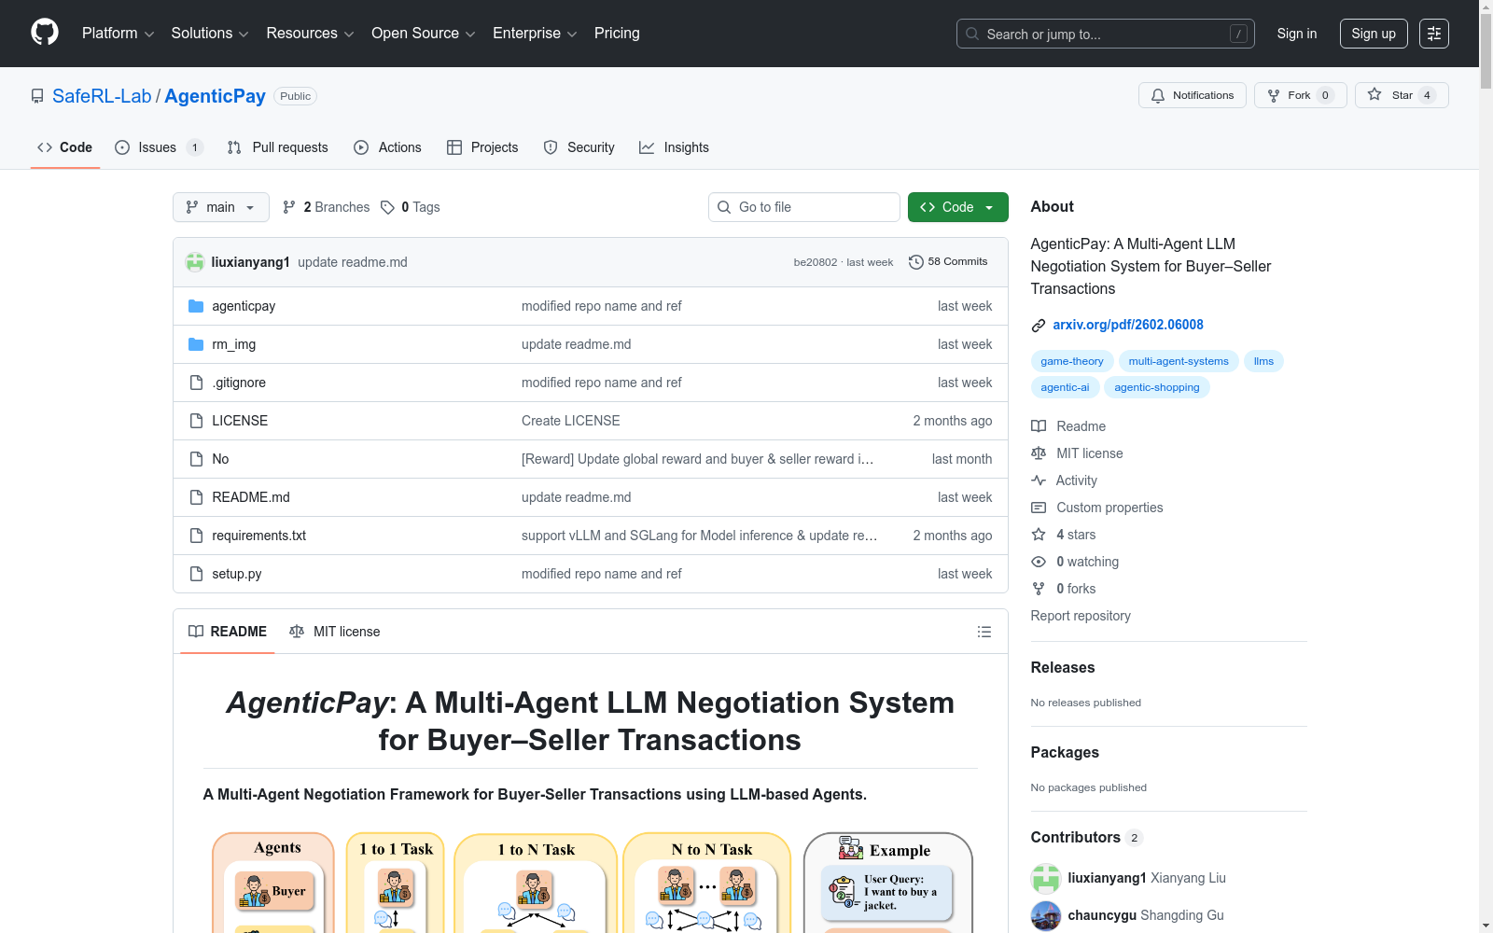The width and height of the screenshot is (1493, 933).
Task: Switch to the Security tab
Action: pyautogui.click(x=579, y=147)
